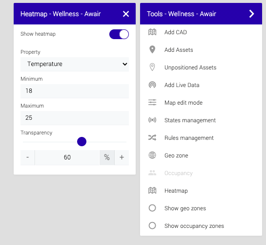Screen dimensions: 266x245
Task: Turn off the Show heatmap switch
Action: click(119, 34)
